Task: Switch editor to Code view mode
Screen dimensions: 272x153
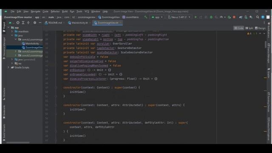Action: tap(239, 28)
